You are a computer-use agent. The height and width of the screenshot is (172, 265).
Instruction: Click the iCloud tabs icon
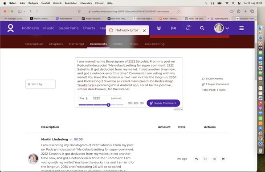232,11
